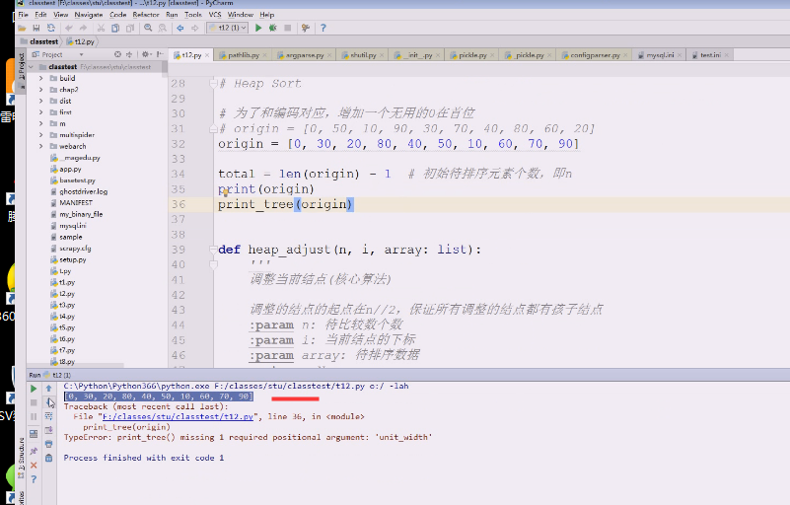Close argparse.py editor tab
The height and width of the screenshot is (505, 790).
(x=329, y=55)
